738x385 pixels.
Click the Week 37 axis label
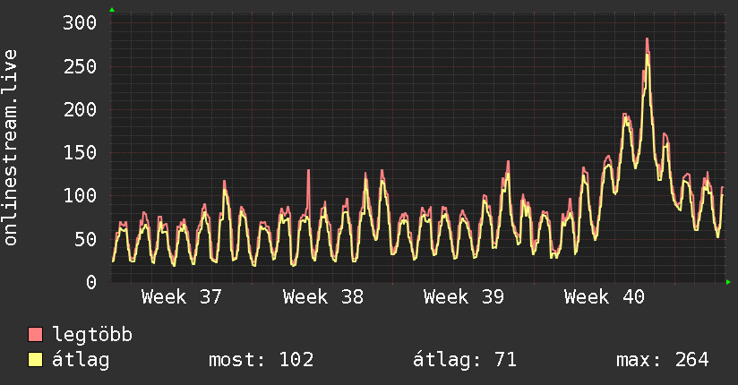(182, 297)
